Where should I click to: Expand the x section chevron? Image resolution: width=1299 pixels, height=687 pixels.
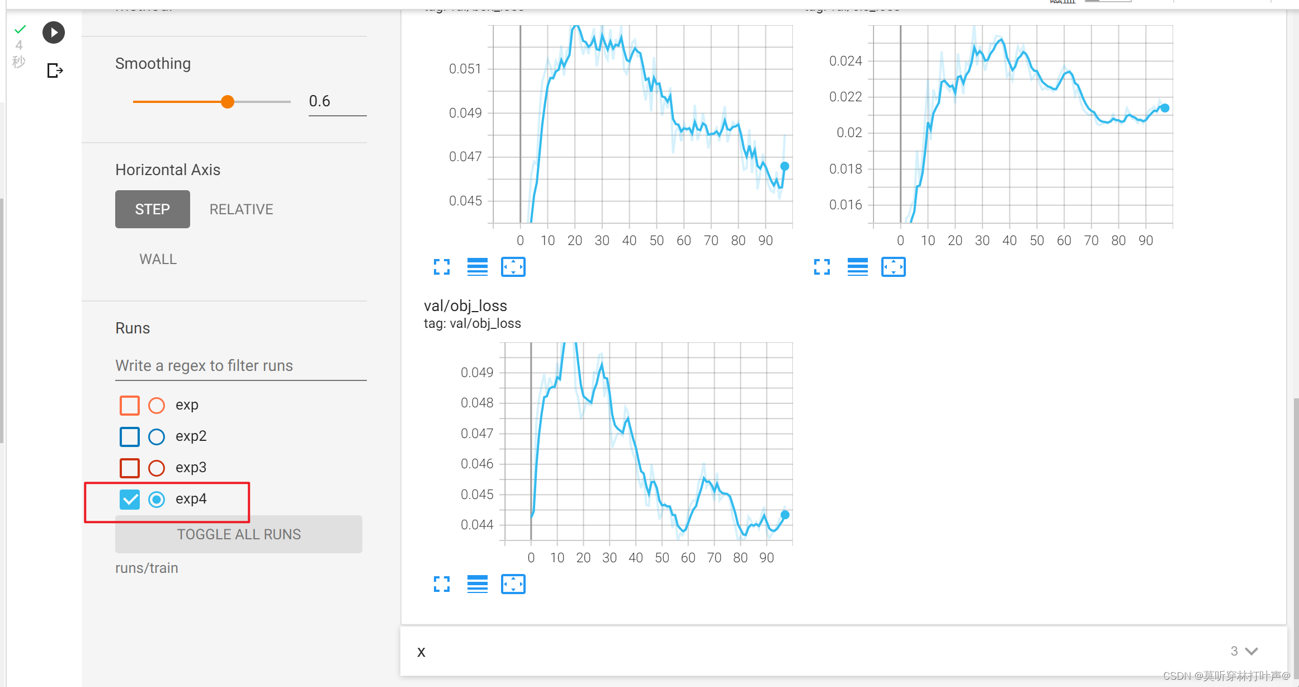click(1251, 651)
